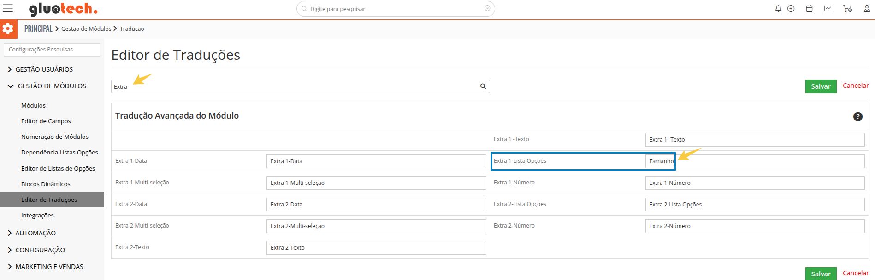Image resolution: width=875 pixels, height=280 pixels.
Task: Open the global search options dropdown
Action: (x=487, y=8)
